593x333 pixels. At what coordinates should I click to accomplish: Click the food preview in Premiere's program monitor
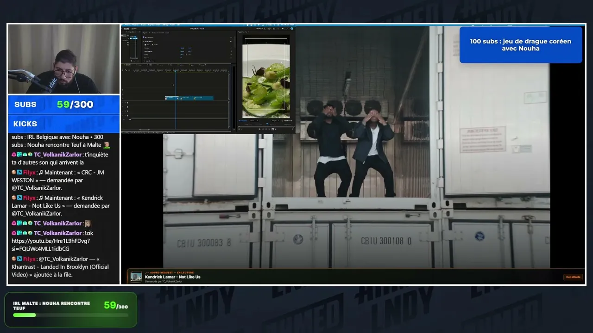click(x=266, y=81)
